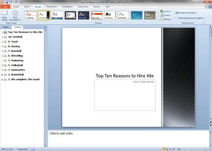
Task: Expand the full Themes gallery
Action: coord(158,19)
